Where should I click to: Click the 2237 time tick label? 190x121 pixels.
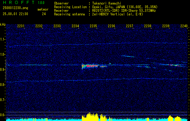tap(129, 26)
